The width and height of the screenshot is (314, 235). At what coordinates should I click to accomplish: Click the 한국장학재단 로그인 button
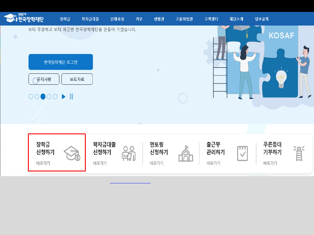(x=60, y=62)
